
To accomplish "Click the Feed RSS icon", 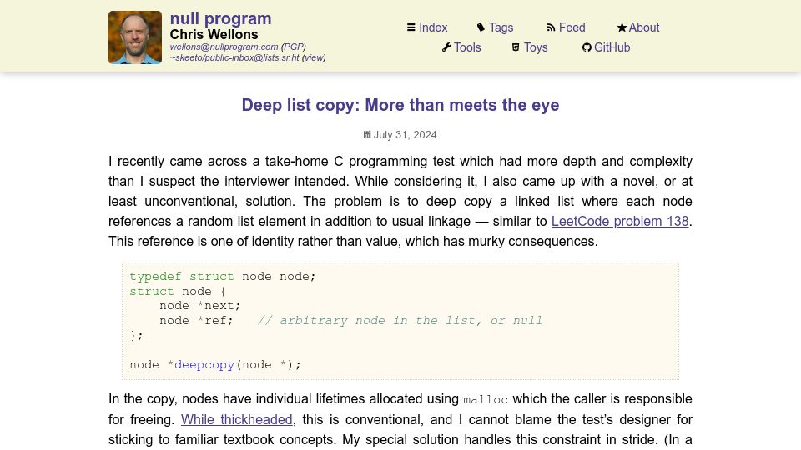I will (551, 27).
